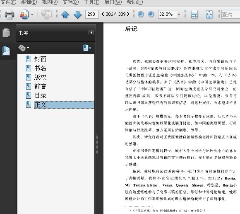Open the 工具(T) menu
Screen dimensions: 240x214
pyautogui.click(x=91, y=2)
